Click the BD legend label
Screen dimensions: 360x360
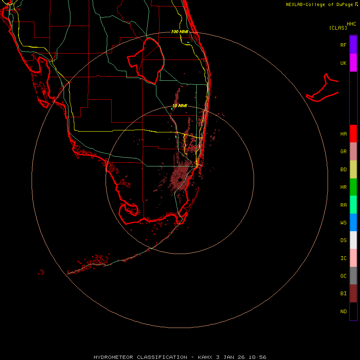pyautogui.click(x=344, y=170)
